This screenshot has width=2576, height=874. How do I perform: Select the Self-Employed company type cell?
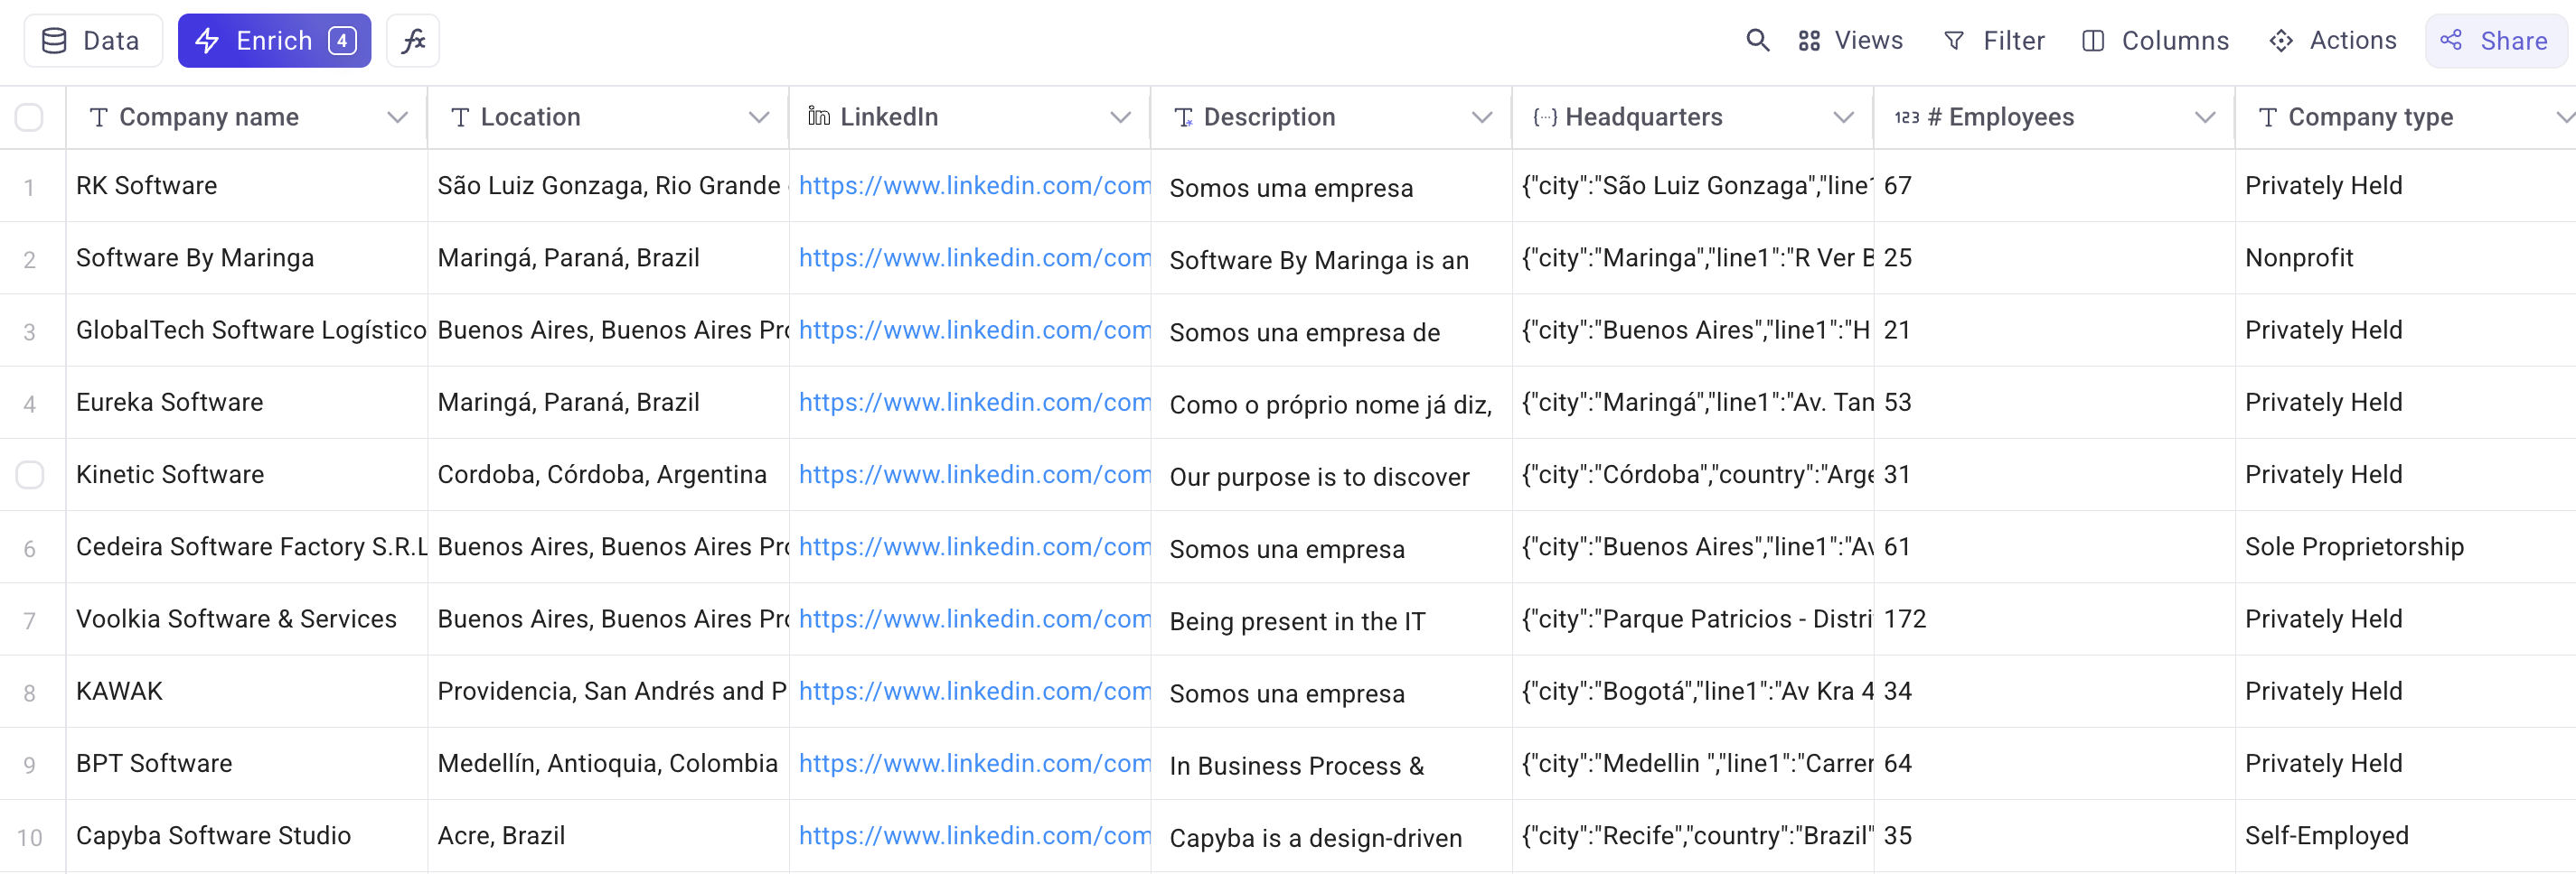pyautogui.click(x=2405, y=836)
